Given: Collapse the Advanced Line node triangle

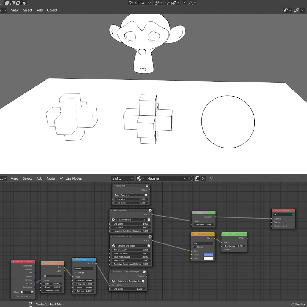Looking at the screenshot, I should (111, 210).
